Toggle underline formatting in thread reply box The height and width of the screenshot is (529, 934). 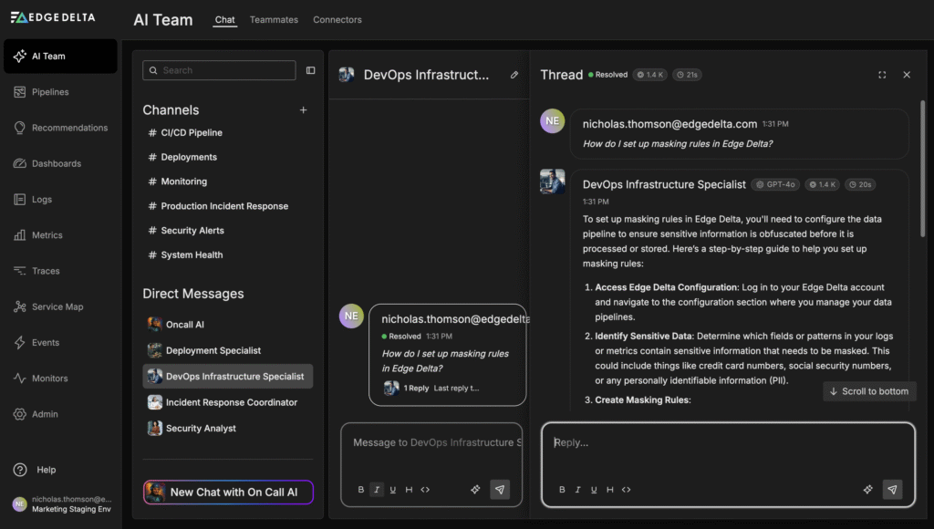594,490
